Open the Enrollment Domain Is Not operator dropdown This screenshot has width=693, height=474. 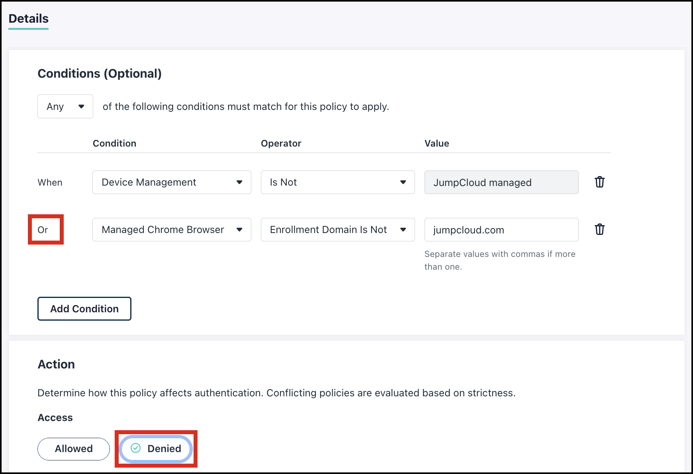tap(338, 229)
